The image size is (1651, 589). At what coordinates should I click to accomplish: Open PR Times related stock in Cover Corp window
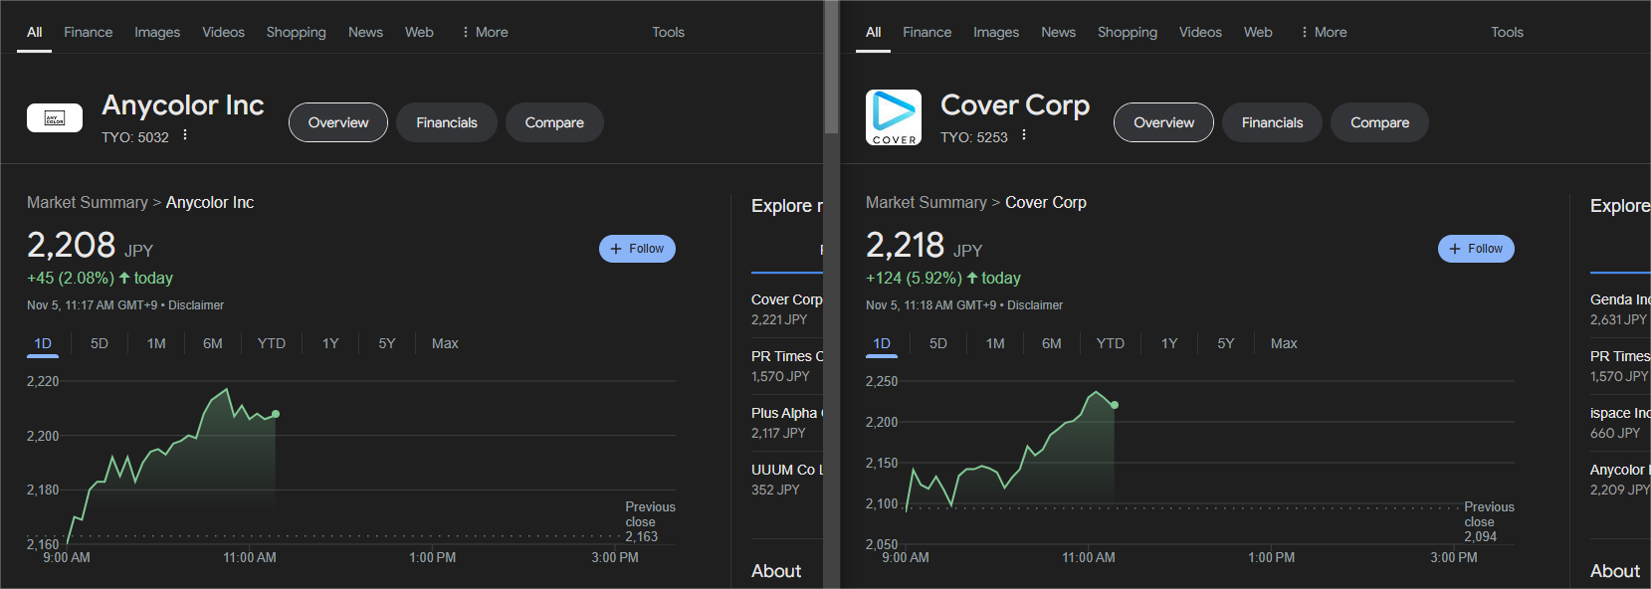(1620, 365)
